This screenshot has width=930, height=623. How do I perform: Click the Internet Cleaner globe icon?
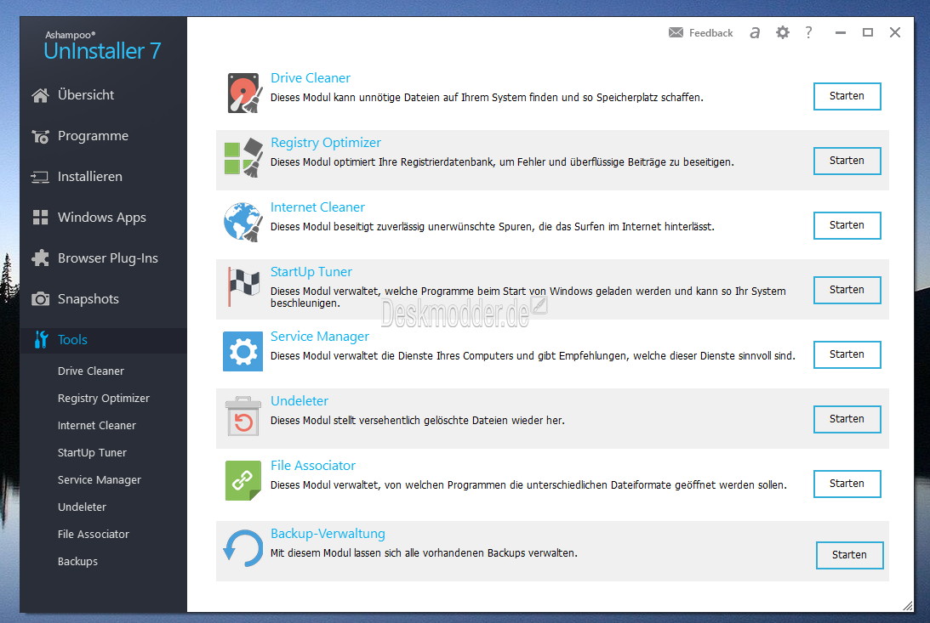tap(243, 222)
